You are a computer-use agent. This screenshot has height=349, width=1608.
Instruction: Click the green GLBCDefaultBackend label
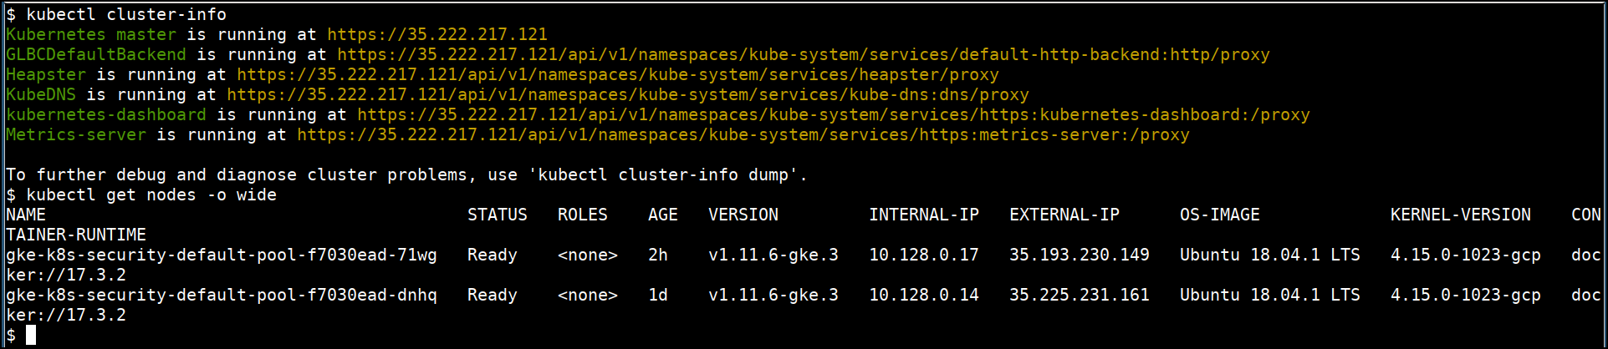(96, 55)
